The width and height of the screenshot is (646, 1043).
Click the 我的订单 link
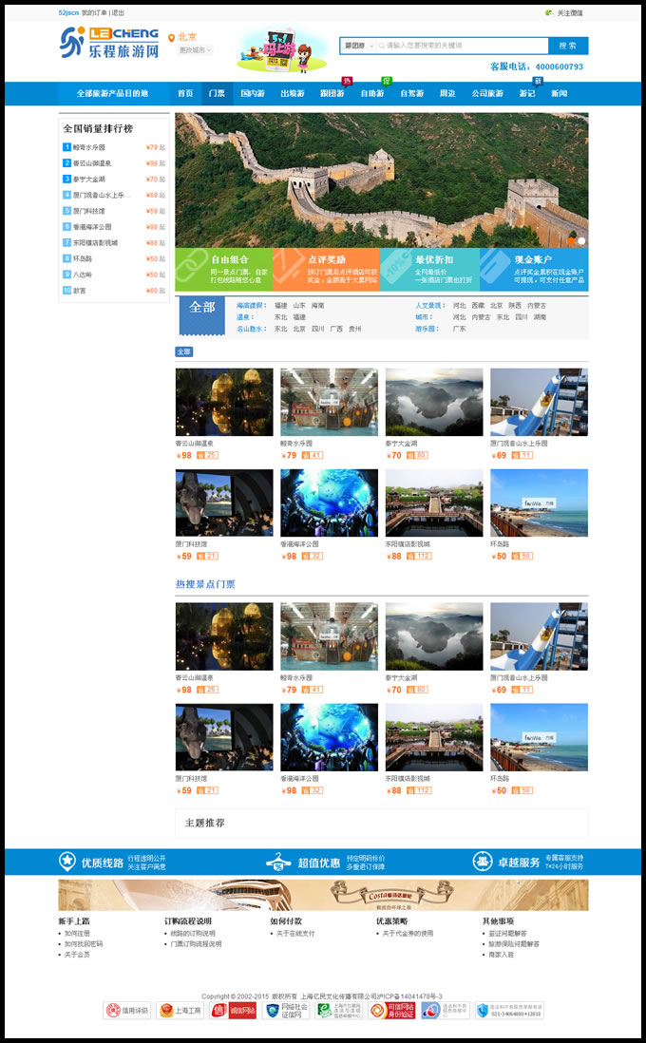pos(94,12)
